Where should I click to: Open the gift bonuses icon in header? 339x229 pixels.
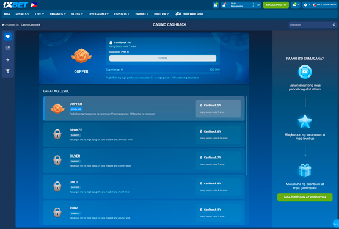pos(216,5)
